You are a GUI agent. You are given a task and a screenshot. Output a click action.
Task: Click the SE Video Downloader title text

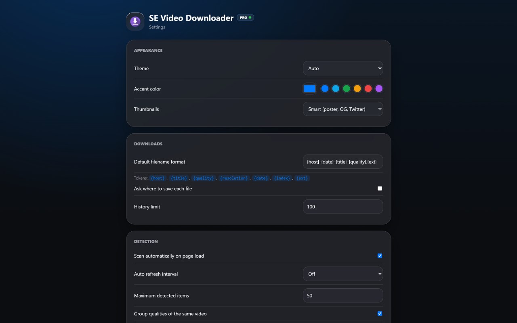tap(191, 18)
